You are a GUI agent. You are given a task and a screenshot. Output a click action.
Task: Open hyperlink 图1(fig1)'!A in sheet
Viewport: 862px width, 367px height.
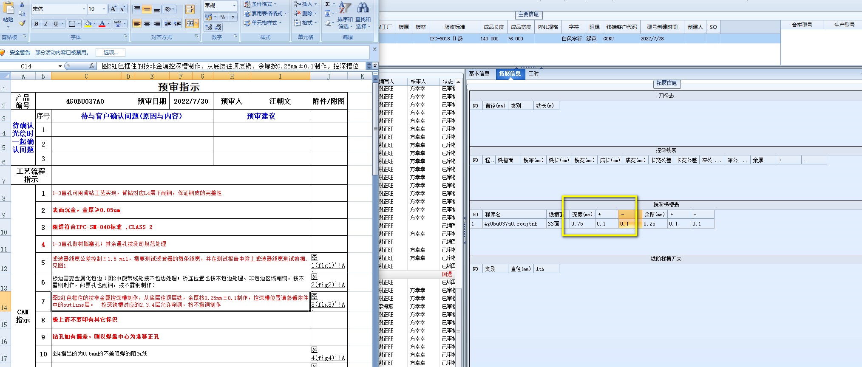point(328,261)
